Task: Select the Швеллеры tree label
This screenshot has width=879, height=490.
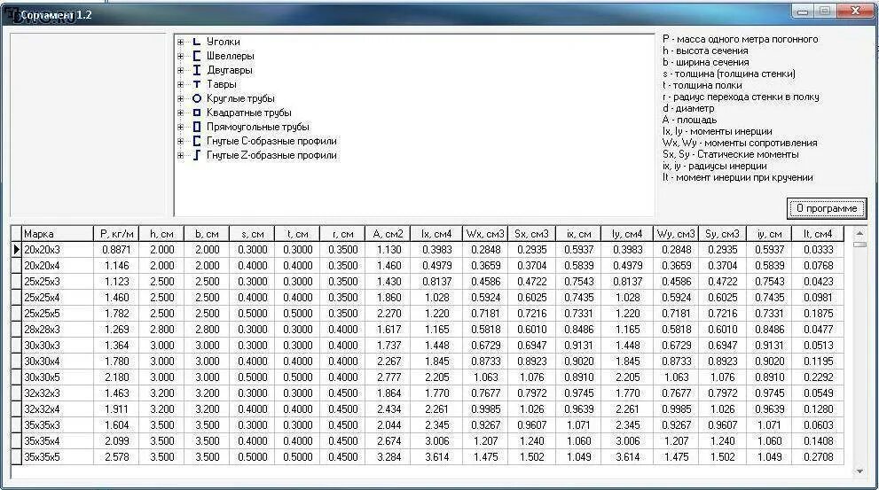Action: (231, 56)
